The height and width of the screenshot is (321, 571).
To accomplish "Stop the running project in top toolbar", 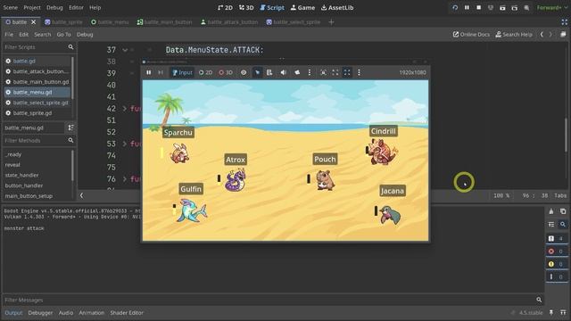I will coord(479,7).
